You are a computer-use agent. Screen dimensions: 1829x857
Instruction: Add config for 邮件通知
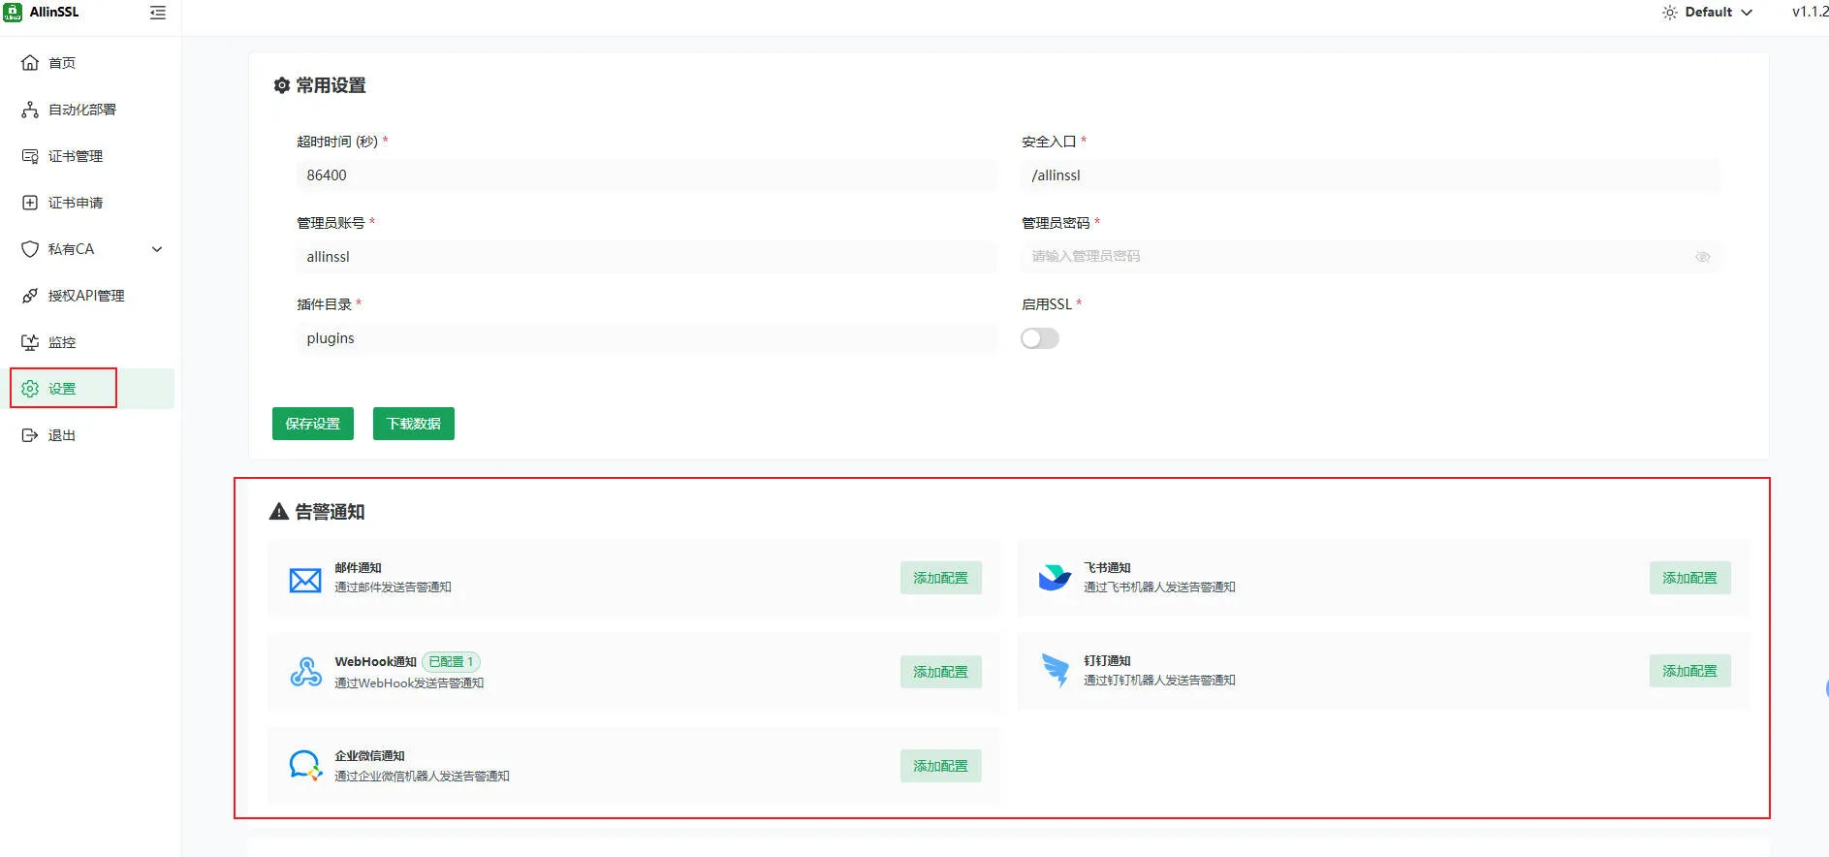point(940,578)
